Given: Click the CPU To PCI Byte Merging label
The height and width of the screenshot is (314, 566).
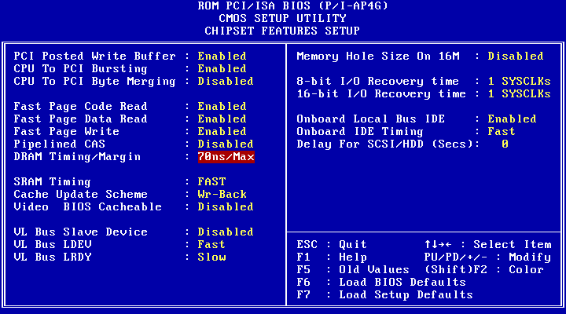Looking at the screenshot, I should pyautogui.click(x=94, y=82).
